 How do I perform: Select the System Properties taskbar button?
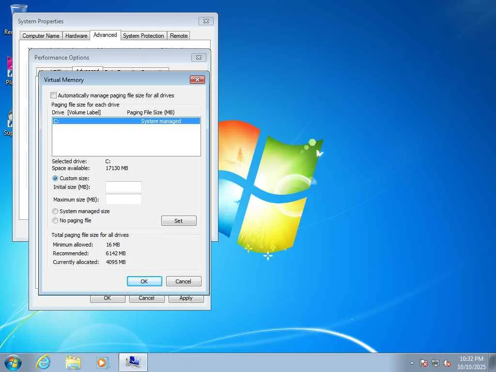point(133,362)
